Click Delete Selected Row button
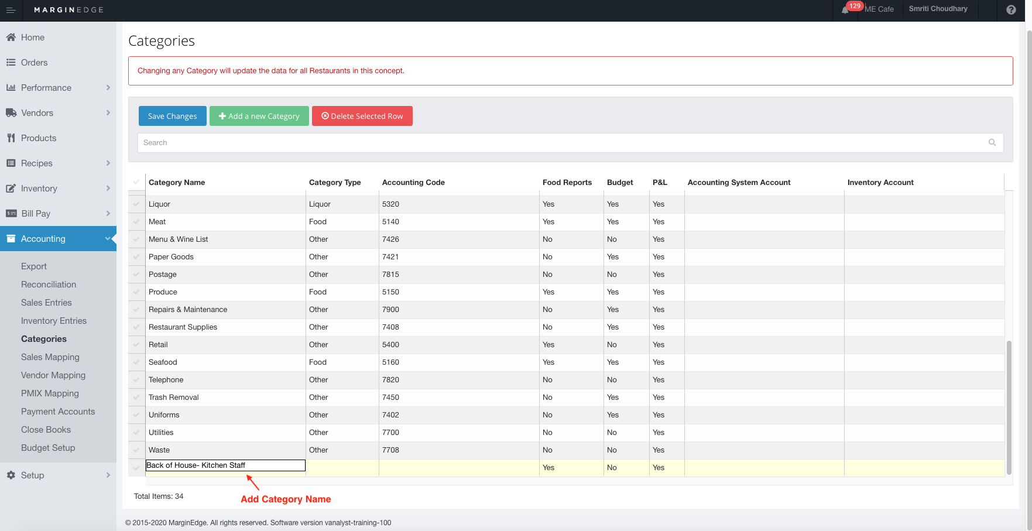This screenshot has height=531, width=1032. pyautogui.click(x=362, y=116)
